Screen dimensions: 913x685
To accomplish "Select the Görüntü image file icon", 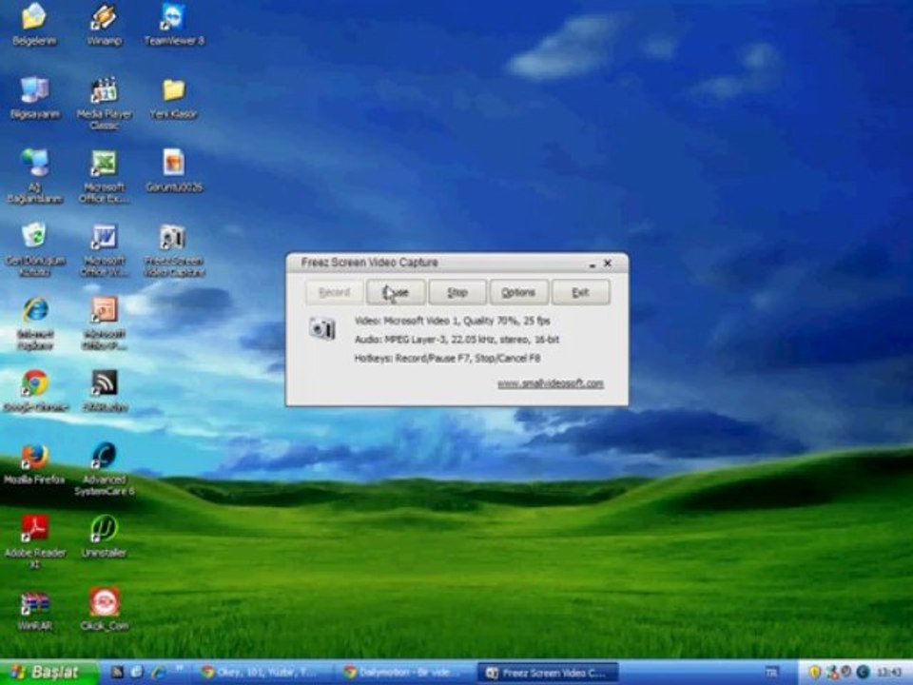I will tap(173, 170).
